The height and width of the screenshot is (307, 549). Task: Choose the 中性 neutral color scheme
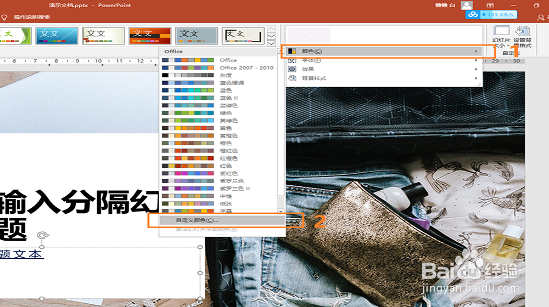pos(219,196)
